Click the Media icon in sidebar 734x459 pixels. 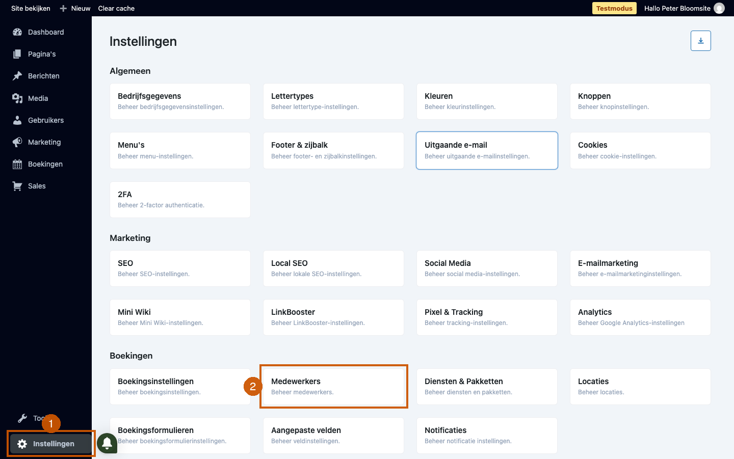click(x=17, y=98)
